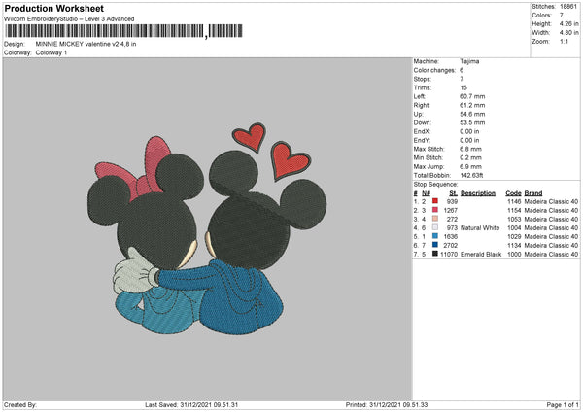583x412 pixels.
Task: Click the 'Production Worksheet' title
Action: (53, 8)
